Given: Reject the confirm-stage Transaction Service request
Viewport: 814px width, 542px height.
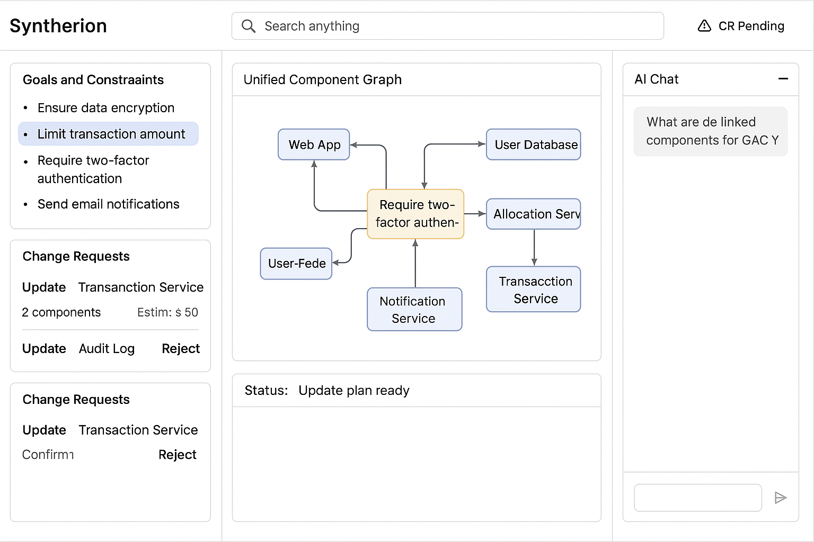Looking at the screenshot, I should pos(178,455).
